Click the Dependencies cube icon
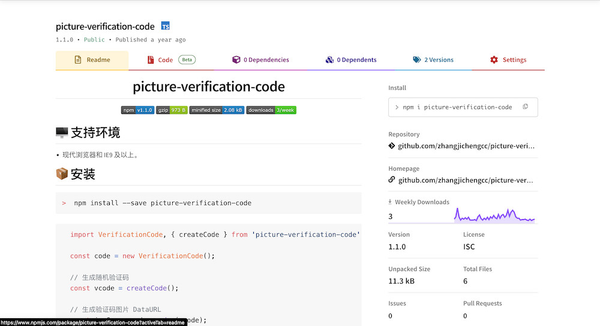The image size is (600, 326). (x=236, y=59)
